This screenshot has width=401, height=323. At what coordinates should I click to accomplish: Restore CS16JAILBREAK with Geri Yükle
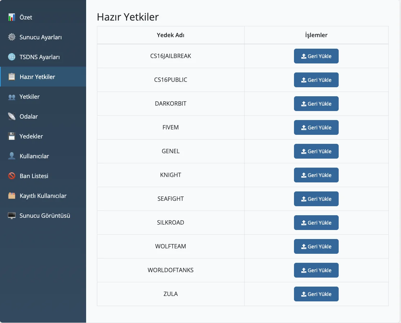pos(316,56)
